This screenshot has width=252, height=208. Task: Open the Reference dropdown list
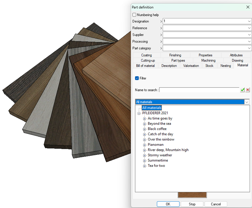click(x=249, y=28)
